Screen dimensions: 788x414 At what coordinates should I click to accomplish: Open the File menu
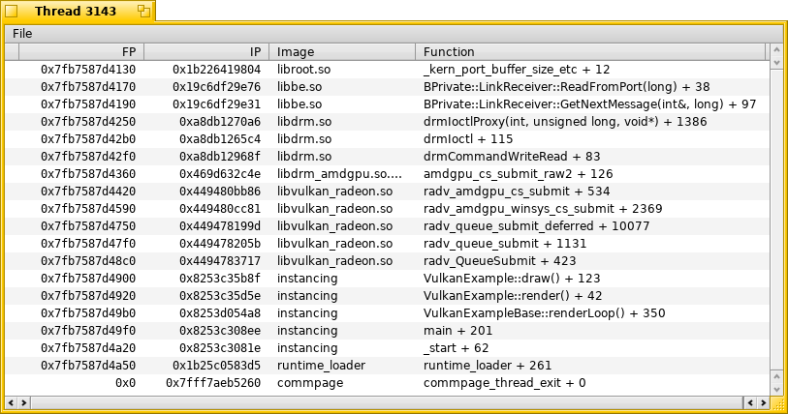click(x=22, y=34)
